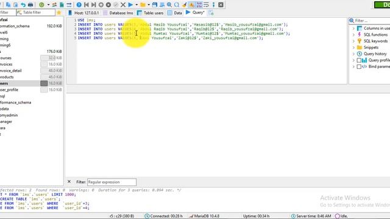This screenshot has width=390, height=219.
Task: Close the result filter bar
Action: (x=69, y=182)
